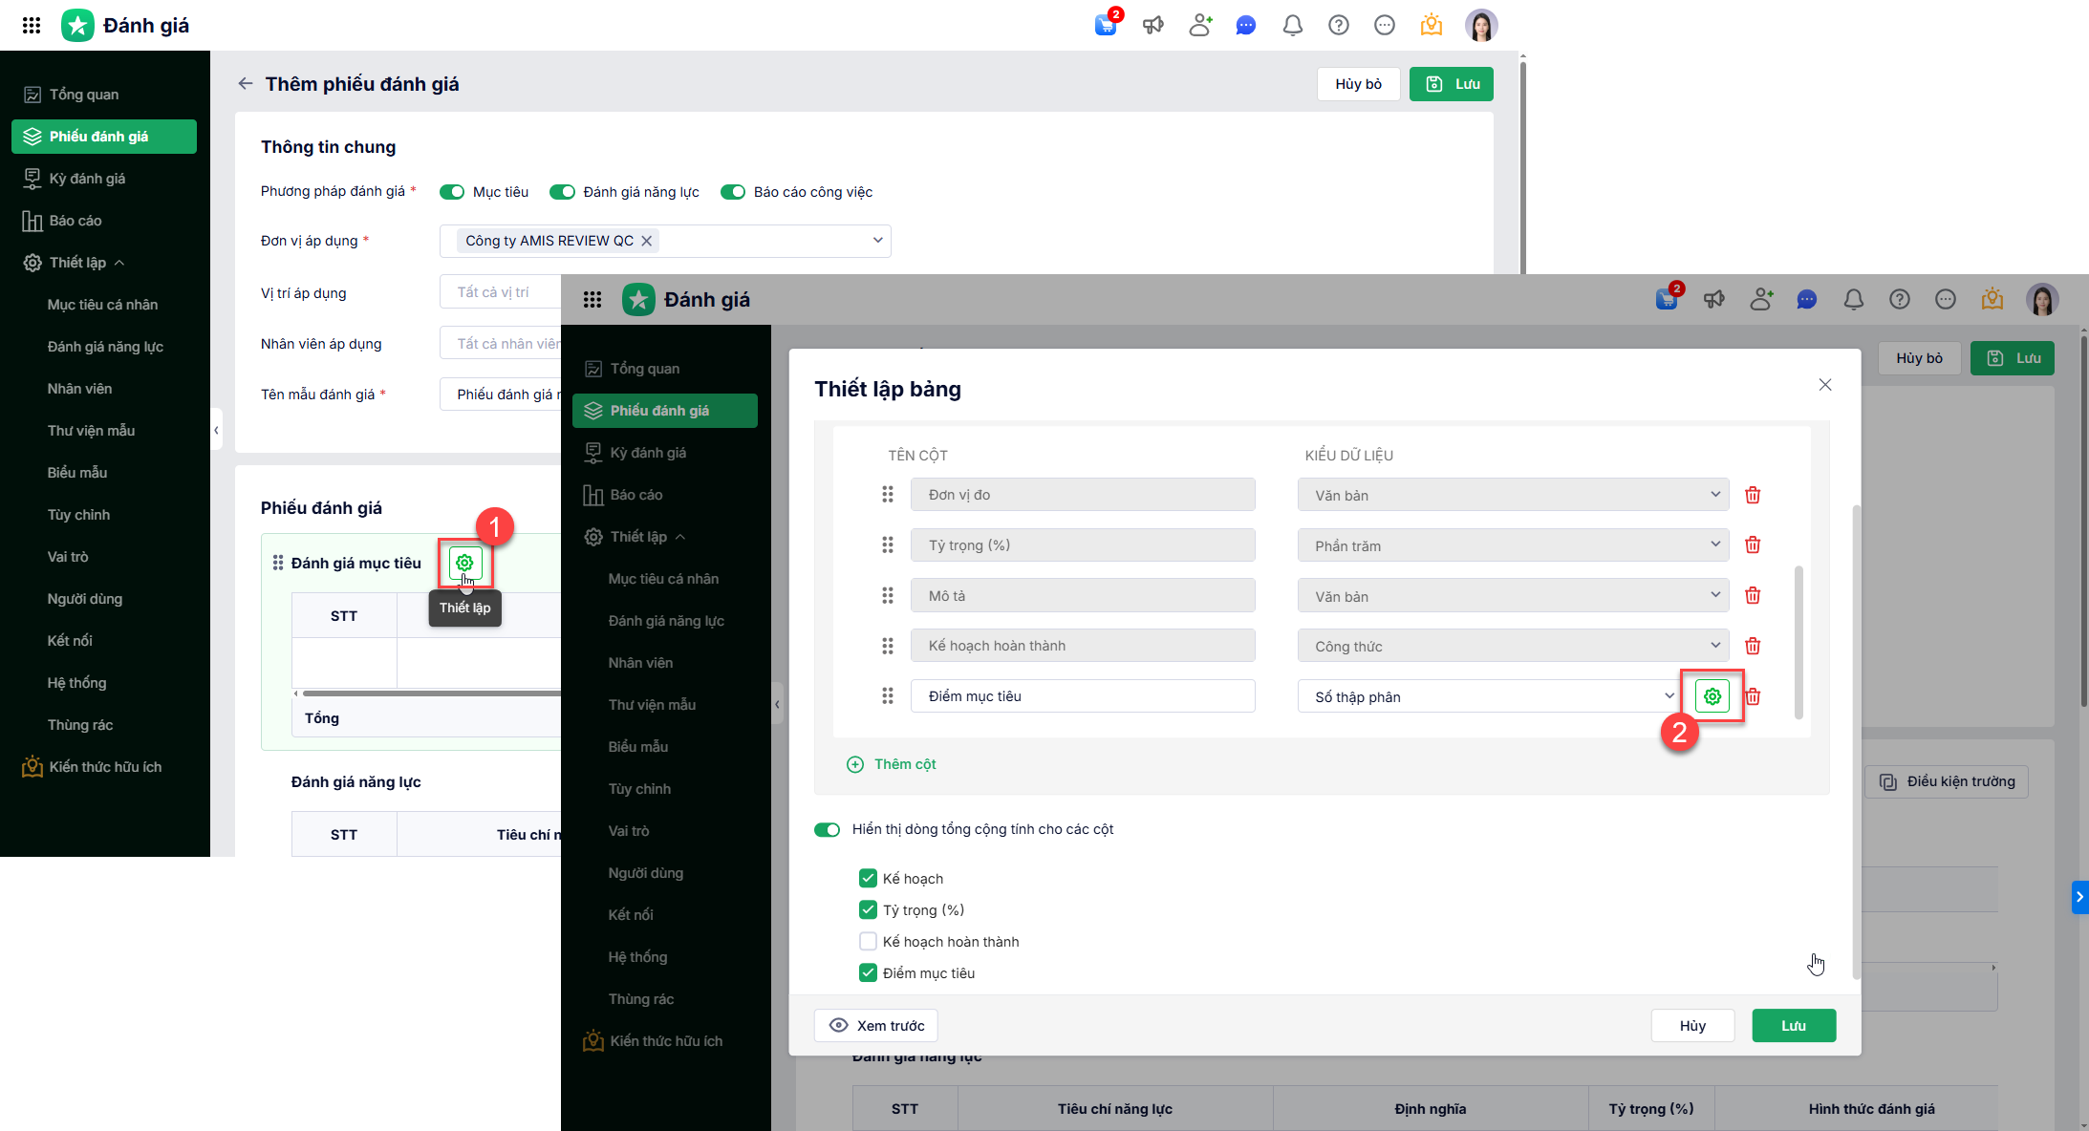The width and height of the screenshot is (2089, 1131).
Task: Click the Điểm mục tiêu column name field
Action: 1082,696
